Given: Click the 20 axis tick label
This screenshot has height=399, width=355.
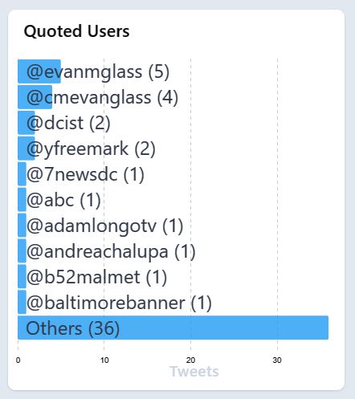Looking at the screenshot, I should click(190, 360).
